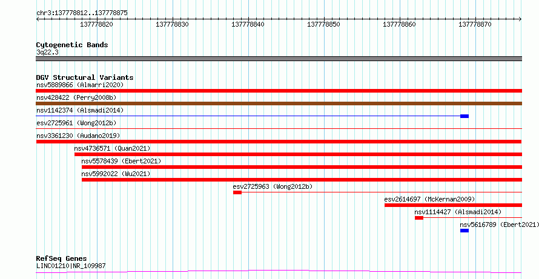Click the right arrow end of ruler
The width and height of the screenshot is (539, 279).
(520, 19)
